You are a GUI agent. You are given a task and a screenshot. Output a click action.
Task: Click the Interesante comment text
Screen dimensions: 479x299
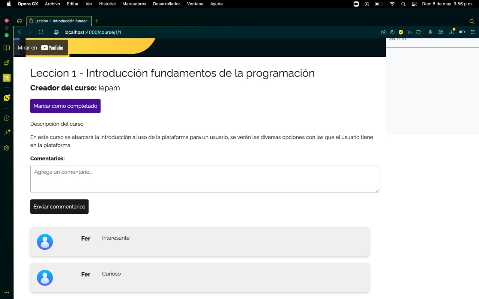pyautogui.click(x=116, y=238)
